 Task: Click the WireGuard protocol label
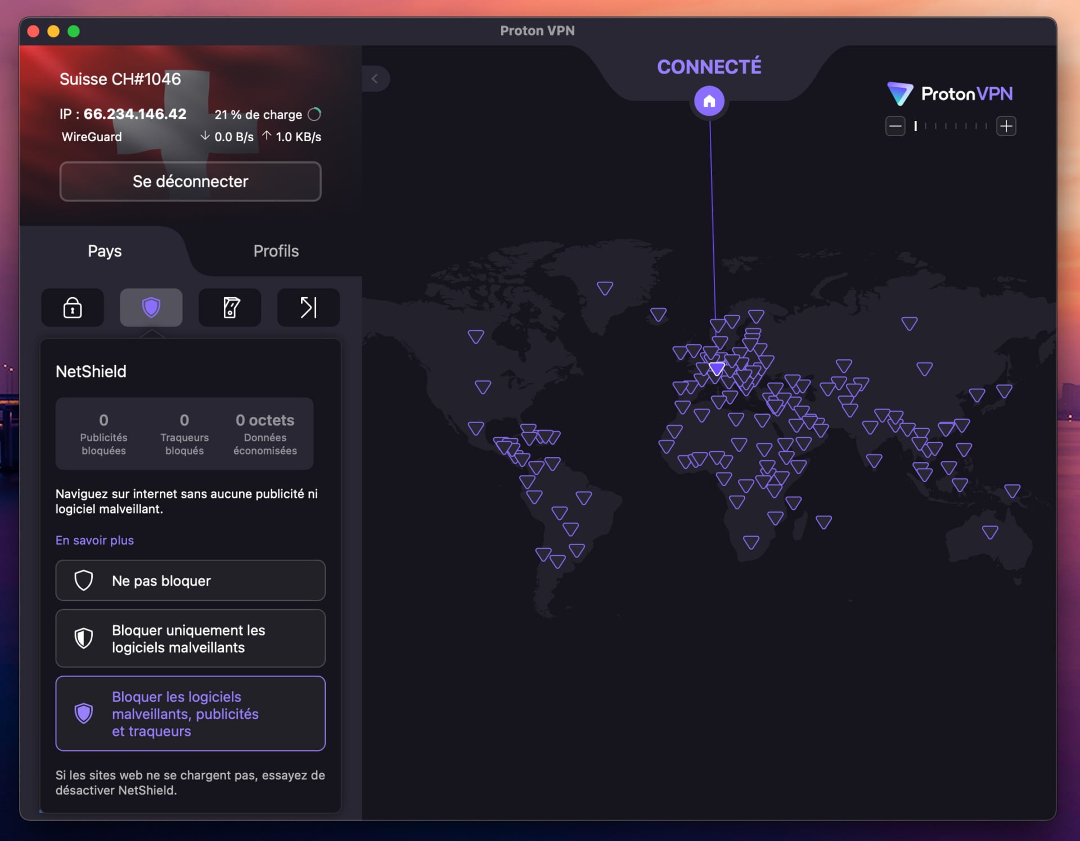92,137
